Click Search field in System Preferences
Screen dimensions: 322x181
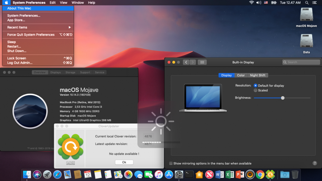(x=301, y=62)
